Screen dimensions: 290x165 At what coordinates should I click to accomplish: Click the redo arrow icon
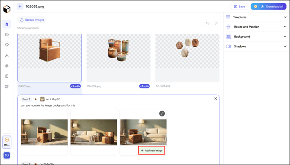pyautogui.click(x=216, y=23)
